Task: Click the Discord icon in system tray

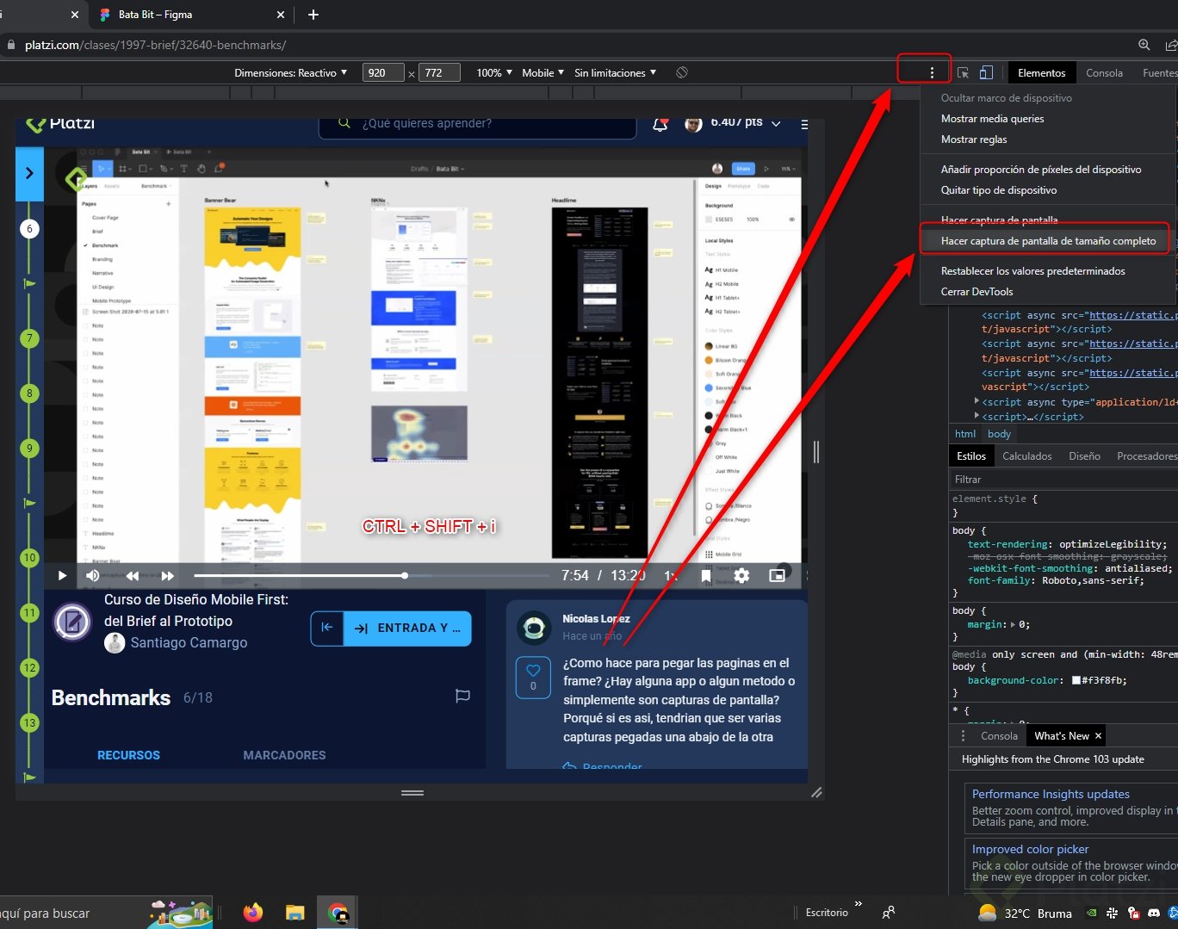Action: [x=1155, y=913]
